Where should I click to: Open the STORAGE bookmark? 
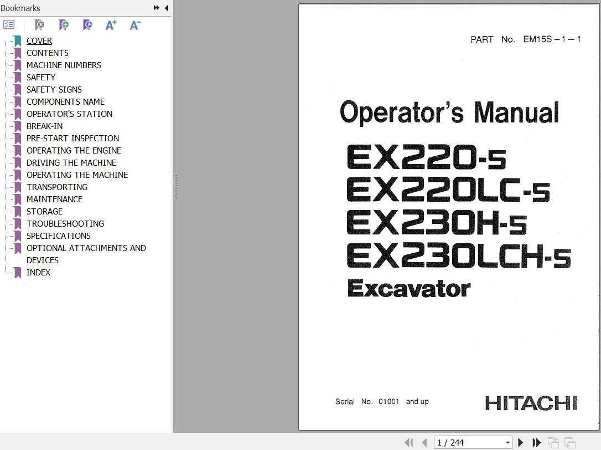point(44,212)
